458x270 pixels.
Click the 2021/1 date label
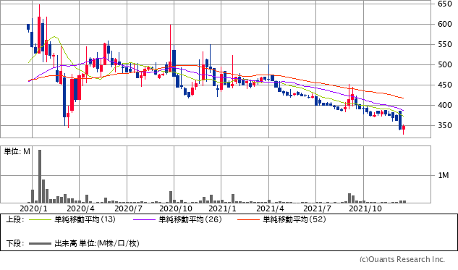click(x=223, y=208)
